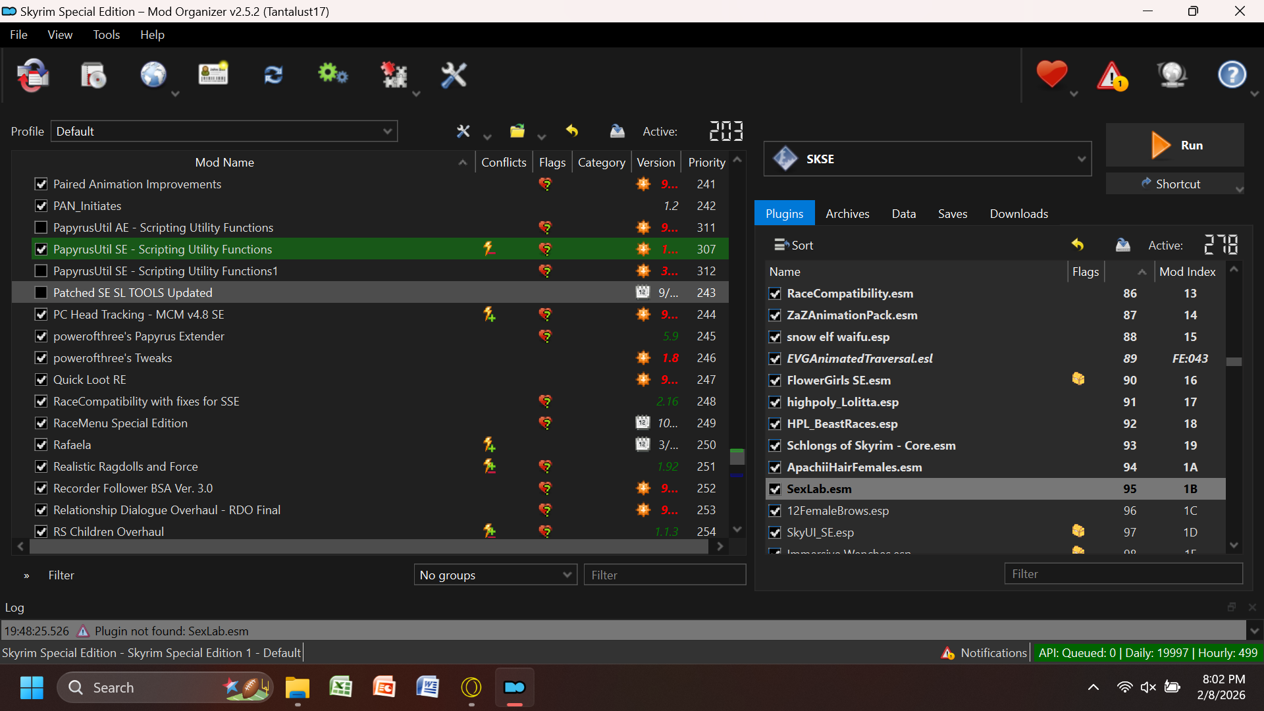Screen dimensions: 1264x711
Task: Expand the Nexus globe icon dropdown arrow
Action: pyautogui.click(x=175, y=94)
